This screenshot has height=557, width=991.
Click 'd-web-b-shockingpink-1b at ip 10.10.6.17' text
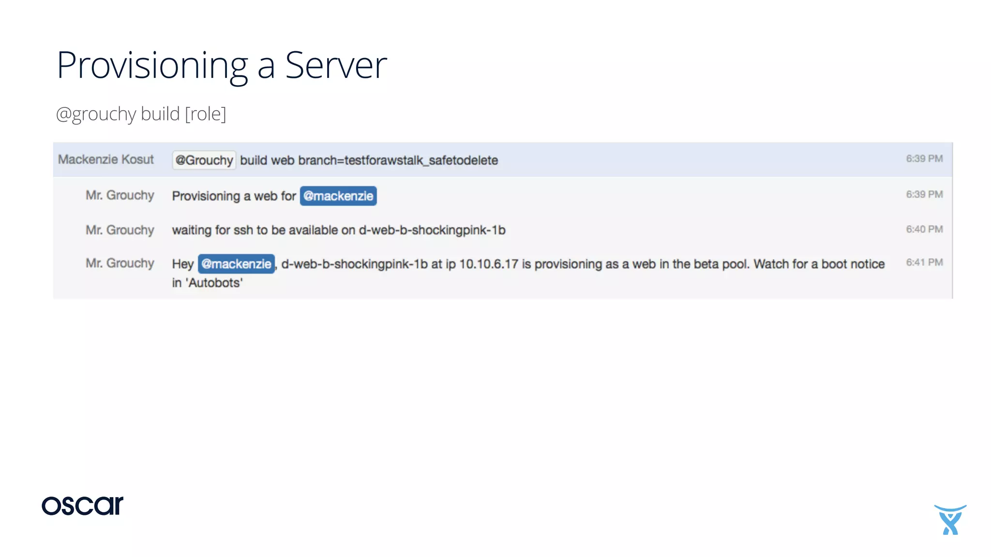(400, 264)
